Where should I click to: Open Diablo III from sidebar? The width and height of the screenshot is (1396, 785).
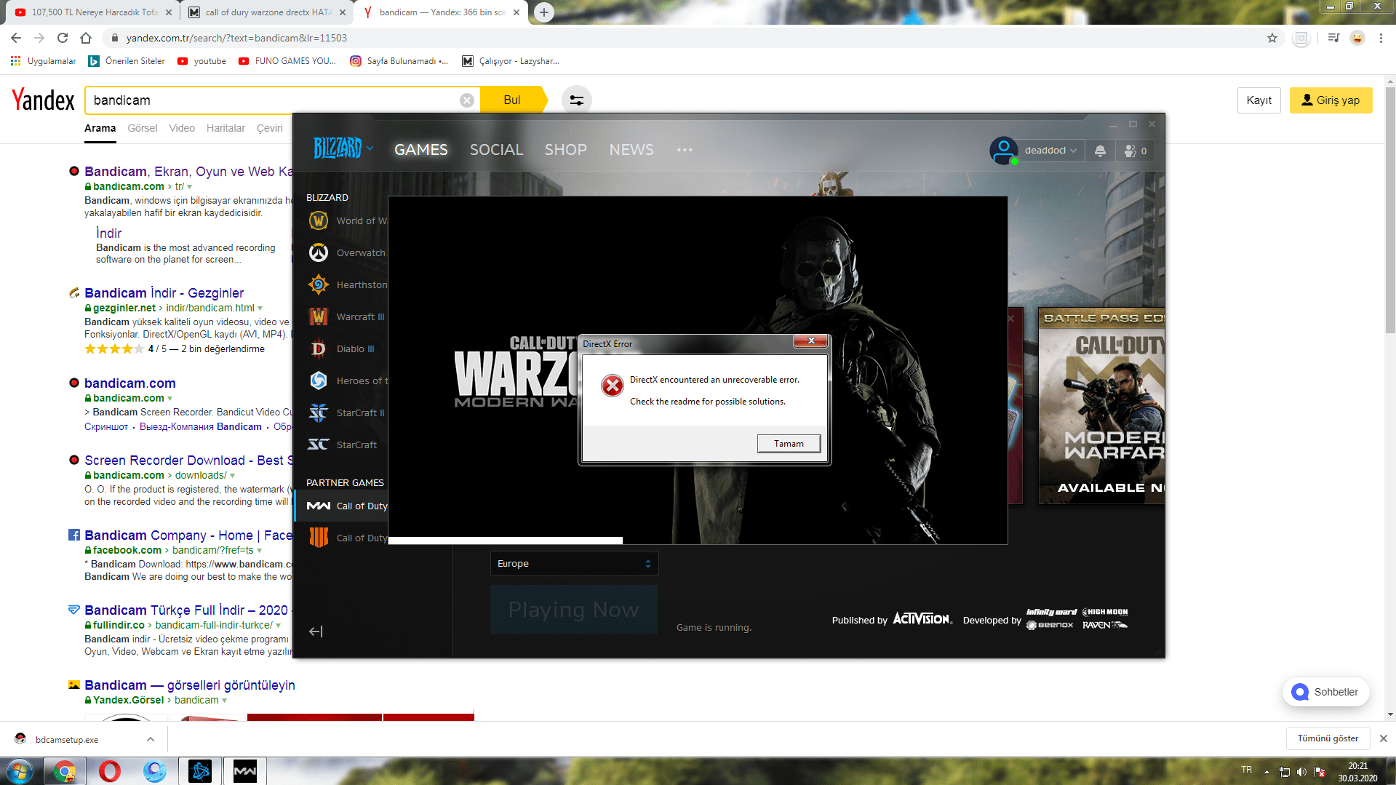342,348
